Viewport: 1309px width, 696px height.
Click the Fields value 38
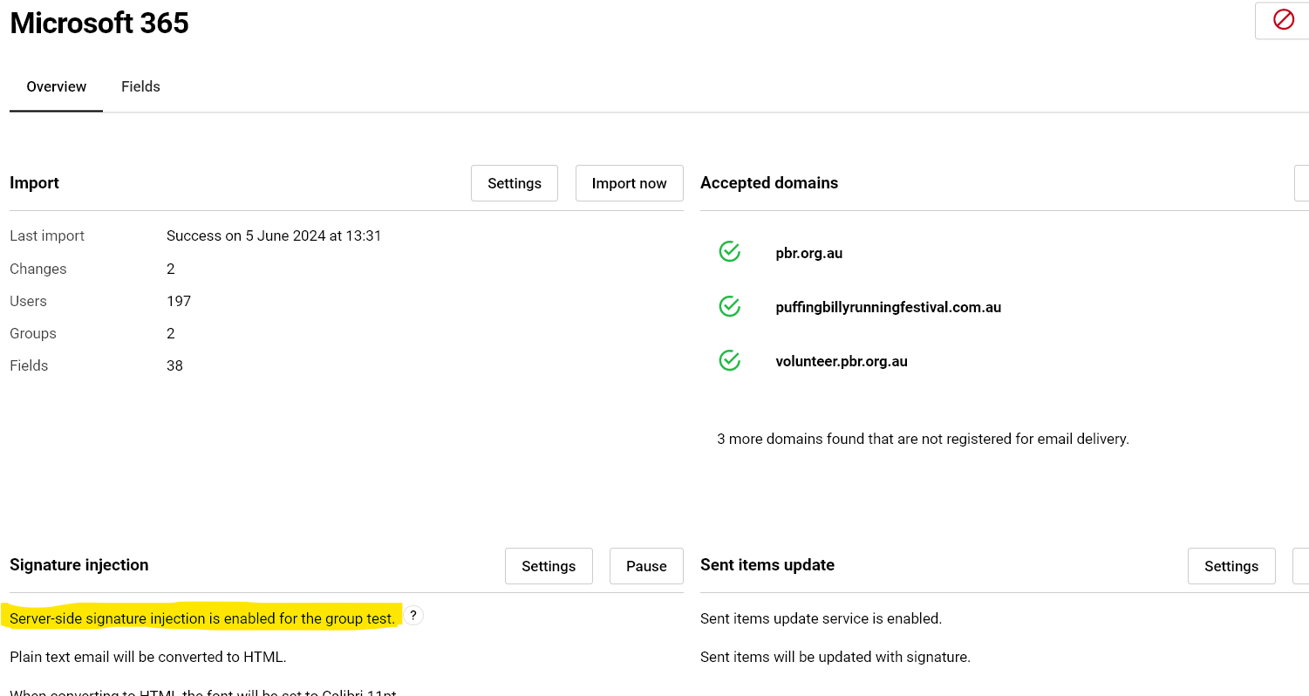(174, 365)
